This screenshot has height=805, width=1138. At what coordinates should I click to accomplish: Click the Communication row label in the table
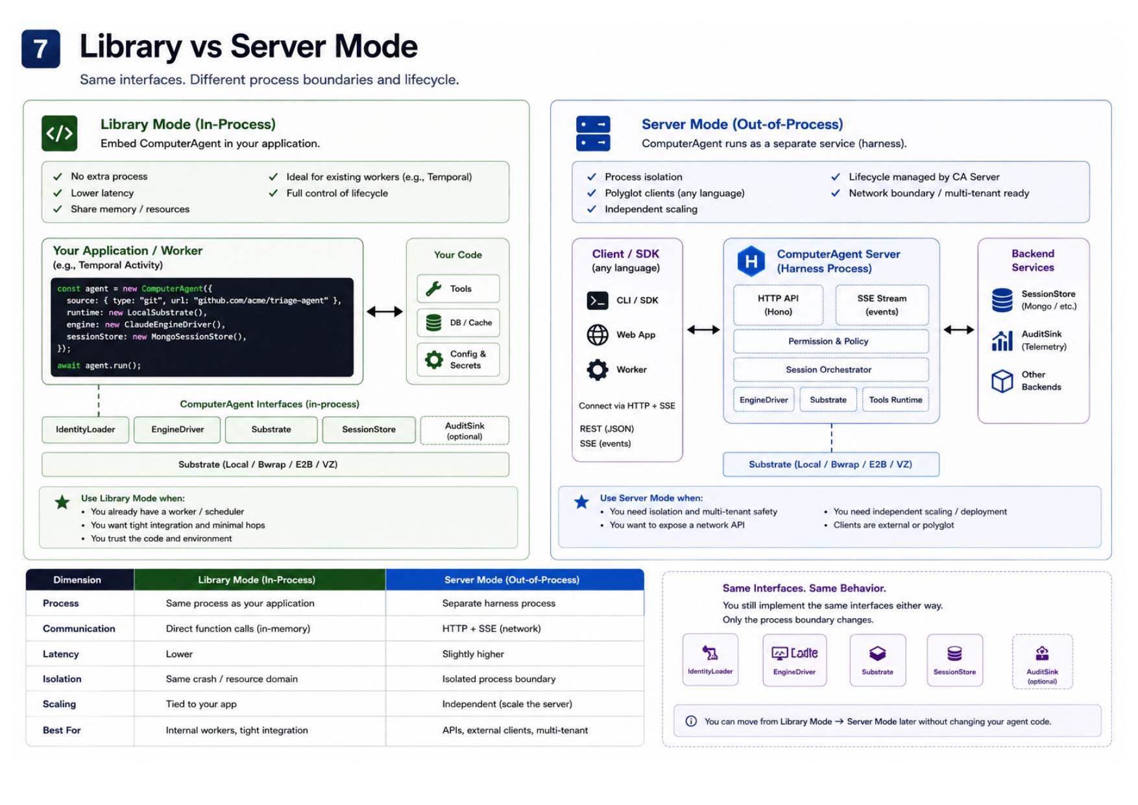coord(79,629)
